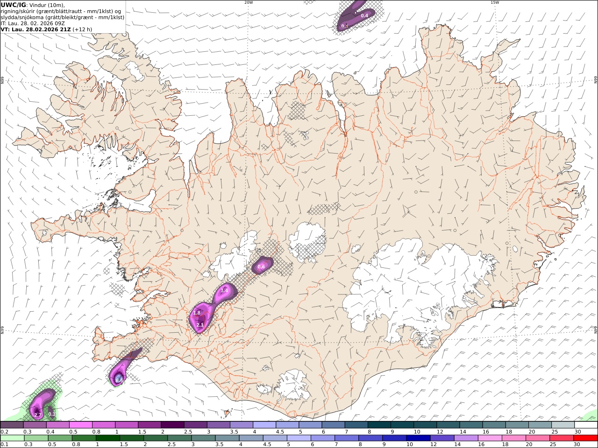Pick the white swatch labeled 30 in the upper scale
598x448 pixels.
[586, 425]
